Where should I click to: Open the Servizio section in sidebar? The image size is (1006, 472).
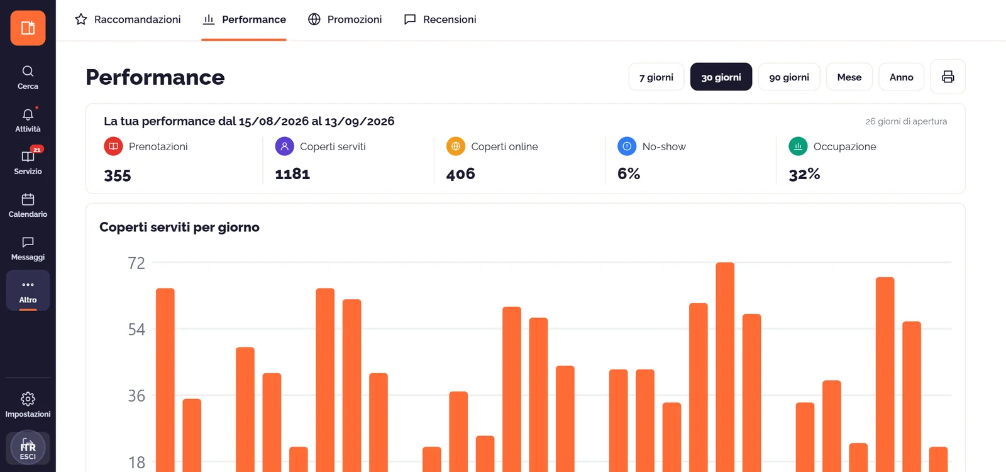[28, 162]
